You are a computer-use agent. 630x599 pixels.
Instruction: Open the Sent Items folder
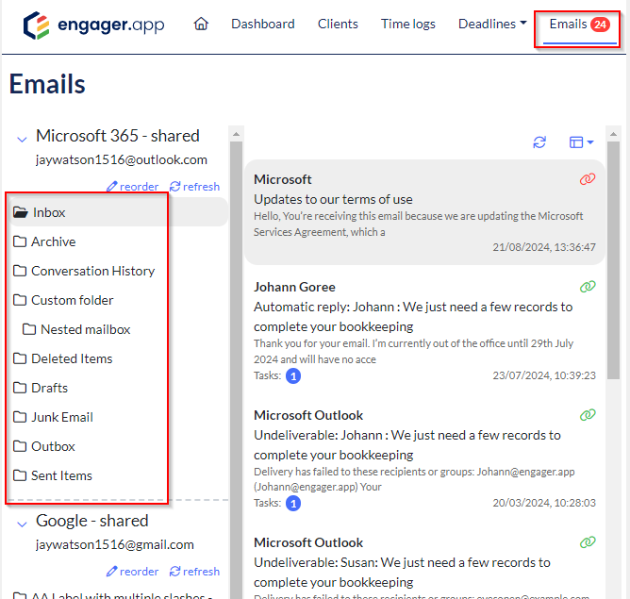tap(53, 476)
